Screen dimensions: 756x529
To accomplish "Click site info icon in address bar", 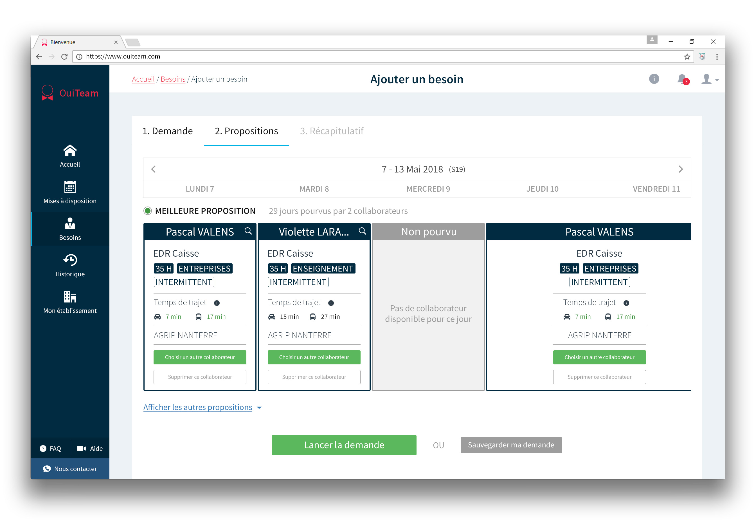I will coord(79,57).
